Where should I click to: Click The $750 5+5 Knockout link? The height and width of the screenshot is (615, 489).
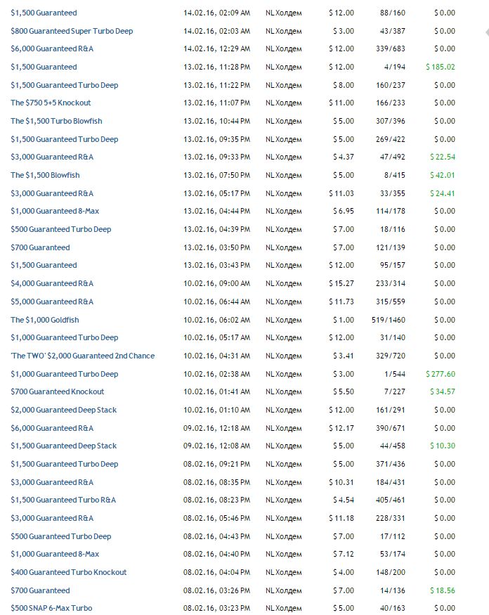(51, 103)
